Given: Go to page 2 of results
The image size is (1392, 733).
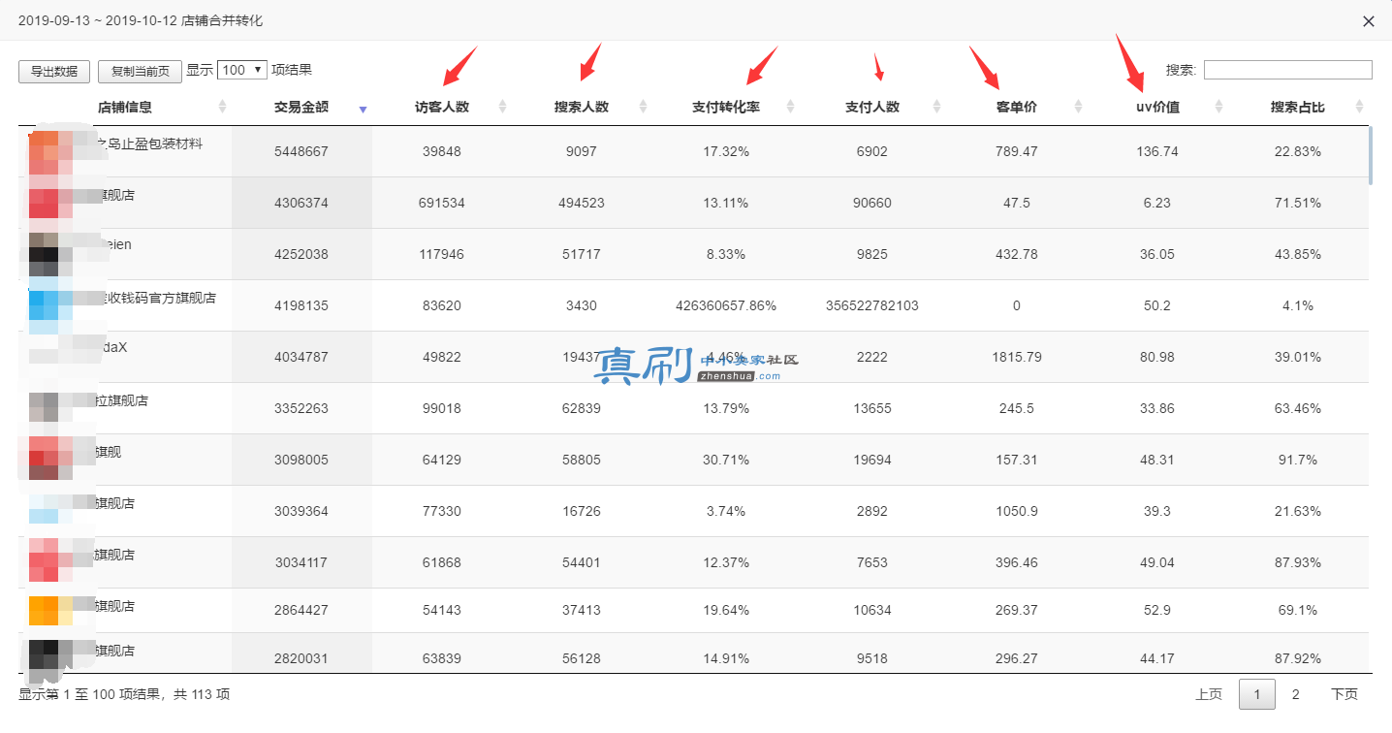Looking at the screenshot, I should [x=1295, y=694].
